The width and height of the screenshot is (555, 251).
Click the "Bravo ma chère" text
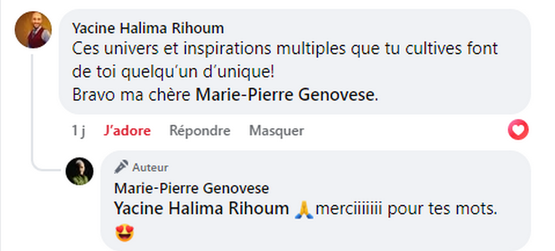132,95
